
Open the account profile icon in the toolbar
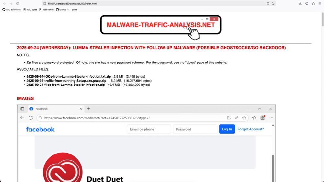click(x=307, y=4)
